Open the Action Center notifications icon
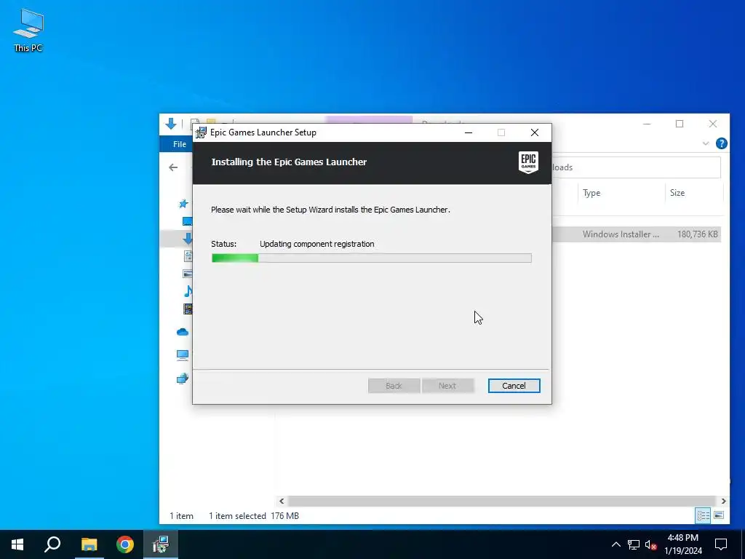The image size is (745, 559). [x=721, y=544]
